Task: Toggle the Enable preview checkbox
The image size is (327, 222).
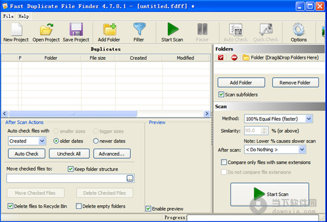Action: [x=148, y=209]
